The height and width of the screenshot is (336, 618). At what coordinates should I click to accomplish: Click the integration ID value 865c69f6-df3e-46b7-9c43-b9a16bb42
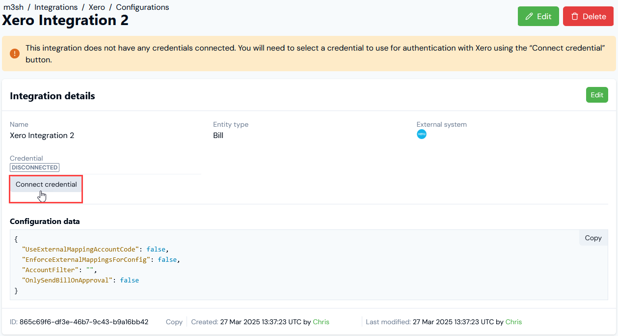[84, 322]
